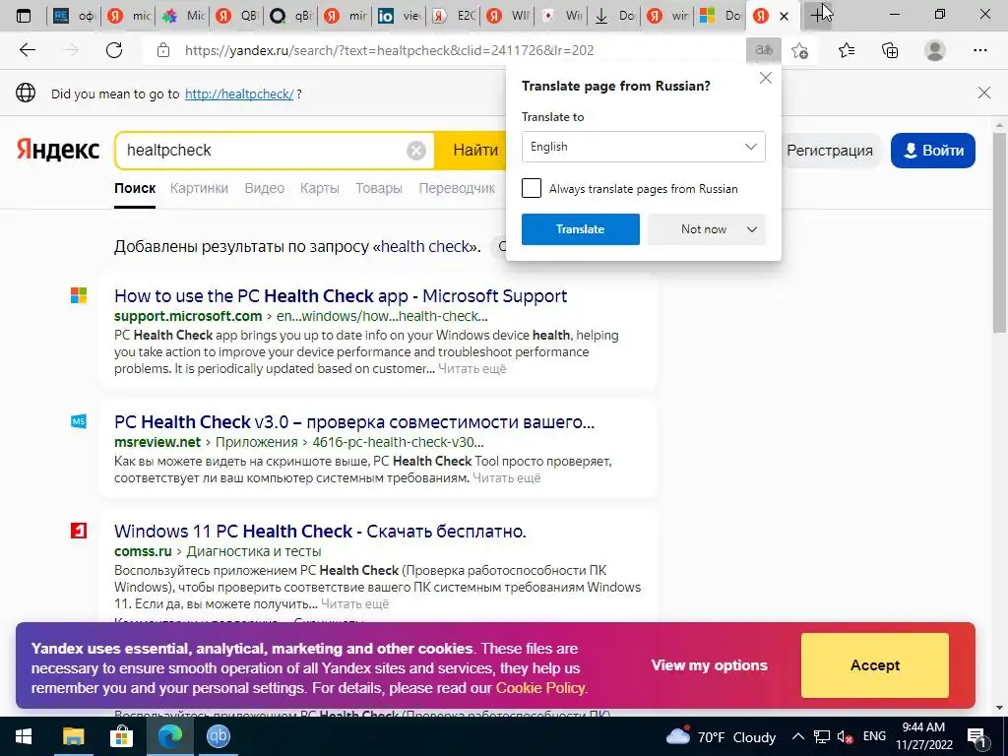Open the network icon in the system tray
The image size is (1008, 756).
(822, 736)
